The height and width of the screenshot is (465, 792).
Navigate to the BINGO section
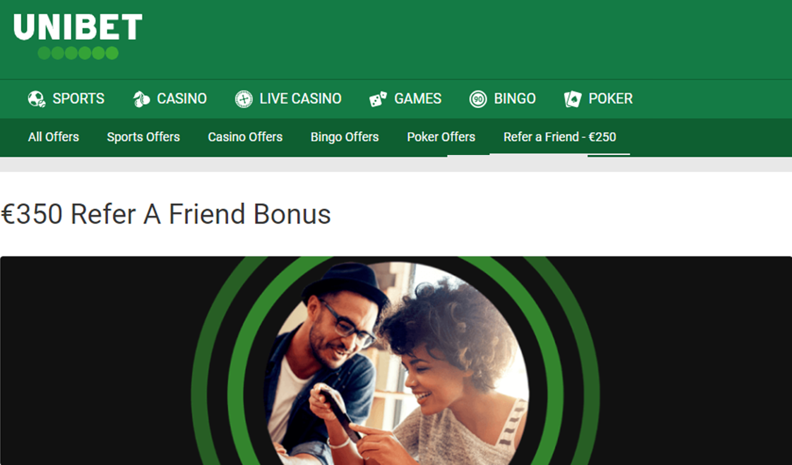pos(515,99)
